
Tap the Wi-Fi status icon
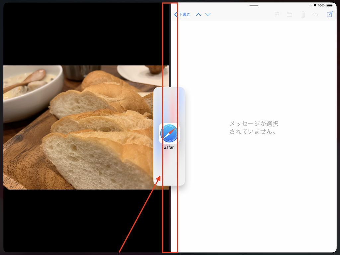point(315,6)
